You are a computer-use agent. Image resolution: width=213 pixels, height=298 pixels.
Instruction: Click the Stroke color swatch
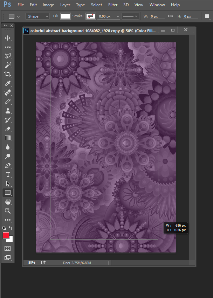[91, 16]
